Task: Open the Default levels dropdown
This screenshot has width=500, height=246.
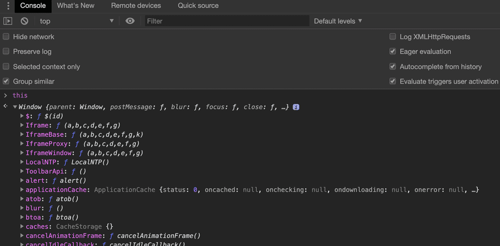Action: tap(338, 21)
